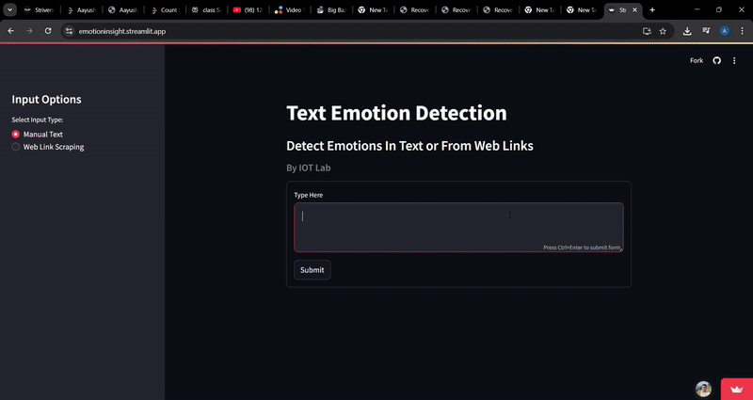The image size is (753, 400).
Task: Switch to the Strivers tab
Action: [40, 10]
